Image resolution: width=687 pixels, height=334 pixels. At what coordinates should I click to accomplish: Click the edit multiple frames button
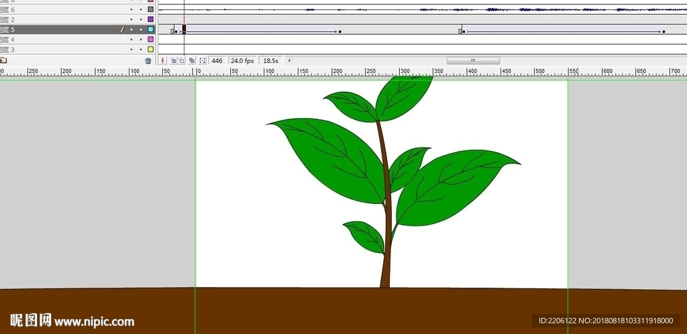pos(191,61)
